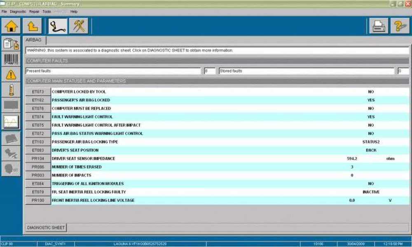Open the File menu
The image size is (412, 247).
coord(4,12)
